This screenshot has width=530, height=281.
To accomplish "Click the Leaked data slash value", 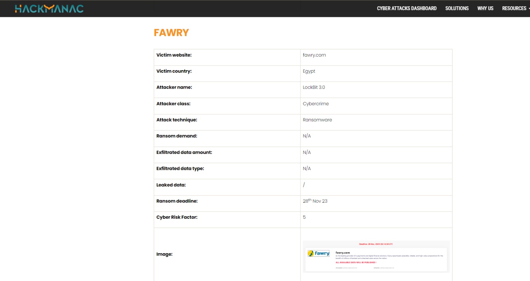I will [x=304, y=185].
